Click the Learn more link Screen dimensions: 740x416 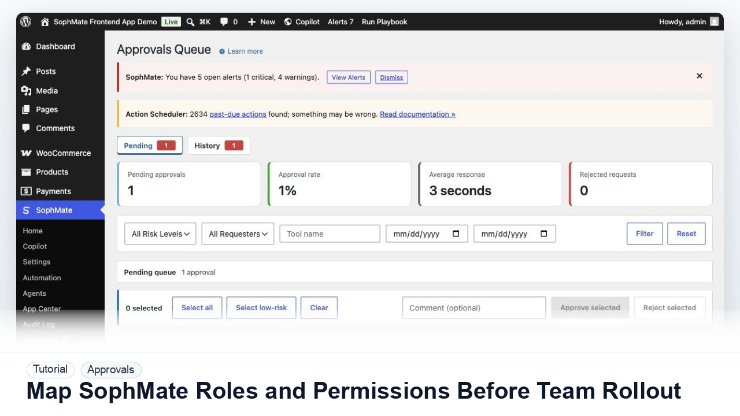click(x=245, y=51)
